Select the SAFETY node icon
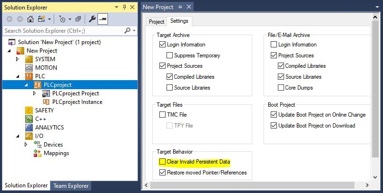The image size is (383, 193). point(29,110)
